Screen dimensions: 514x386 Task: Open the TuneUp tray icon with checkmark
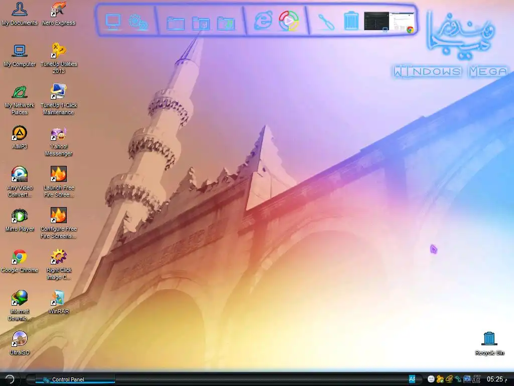[440, 379]
